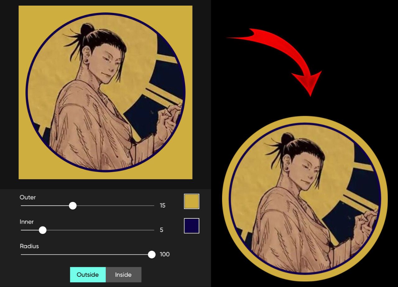This screenshot has width=398, height=287.
Task: Click the Inner label
Action: (27, 222)
